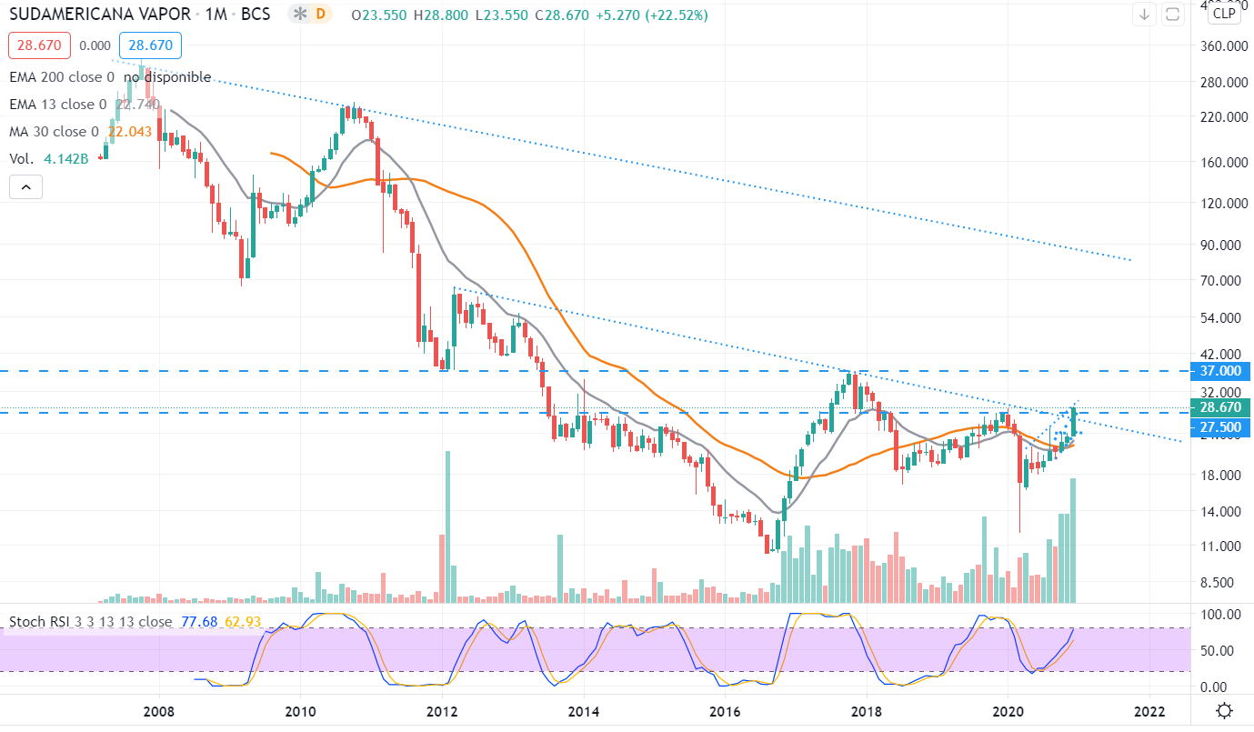Click the asterisk icon beside the BCS exchange

click(299, 15)
